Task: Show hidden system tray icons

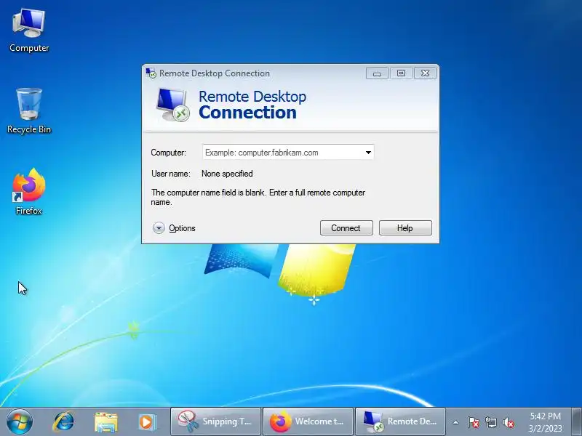Action: point(456,422)
